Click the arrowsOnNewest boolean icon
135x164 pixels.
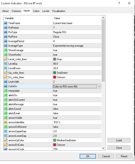pyautogui.click(x=6, y=127)
